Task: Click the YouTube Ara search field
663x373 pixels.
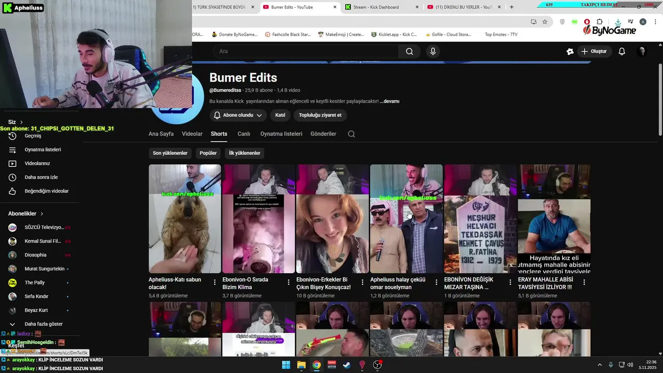Action: click(x=306, y=51)
